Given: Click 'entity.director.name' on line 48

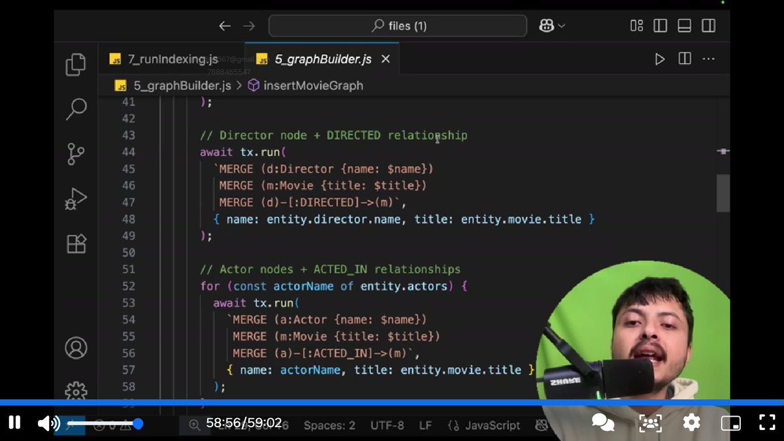Looking at the screenshot, I should [333, 219].
